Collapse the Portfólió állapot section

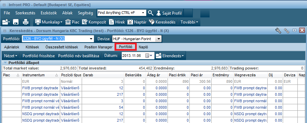(5, 63)
